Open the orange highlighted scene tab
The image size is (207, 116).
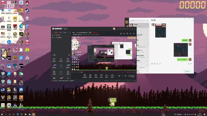(x=56, y=32)
